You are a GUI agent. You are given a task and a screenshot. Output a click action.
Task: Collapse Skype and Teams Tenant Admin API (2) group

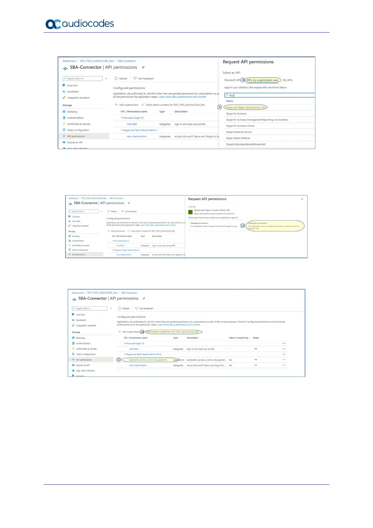pyautogui.click(x=125, y=354)
